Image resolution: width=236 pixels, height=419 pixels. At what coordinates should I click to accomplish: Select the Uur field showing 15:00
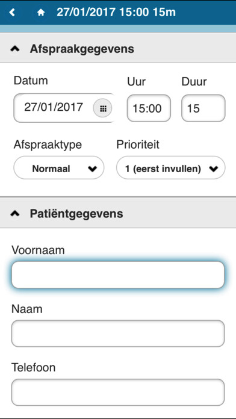[149, 108]
